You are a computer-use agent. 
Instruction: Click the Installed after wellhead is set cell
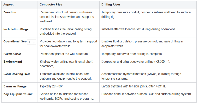(138, 29)
